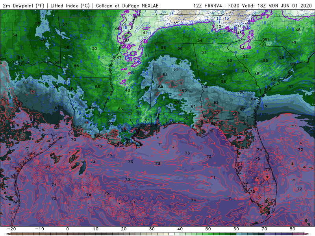Click the -10 label on the color scale
315x236 pixels.
[39, 229]
